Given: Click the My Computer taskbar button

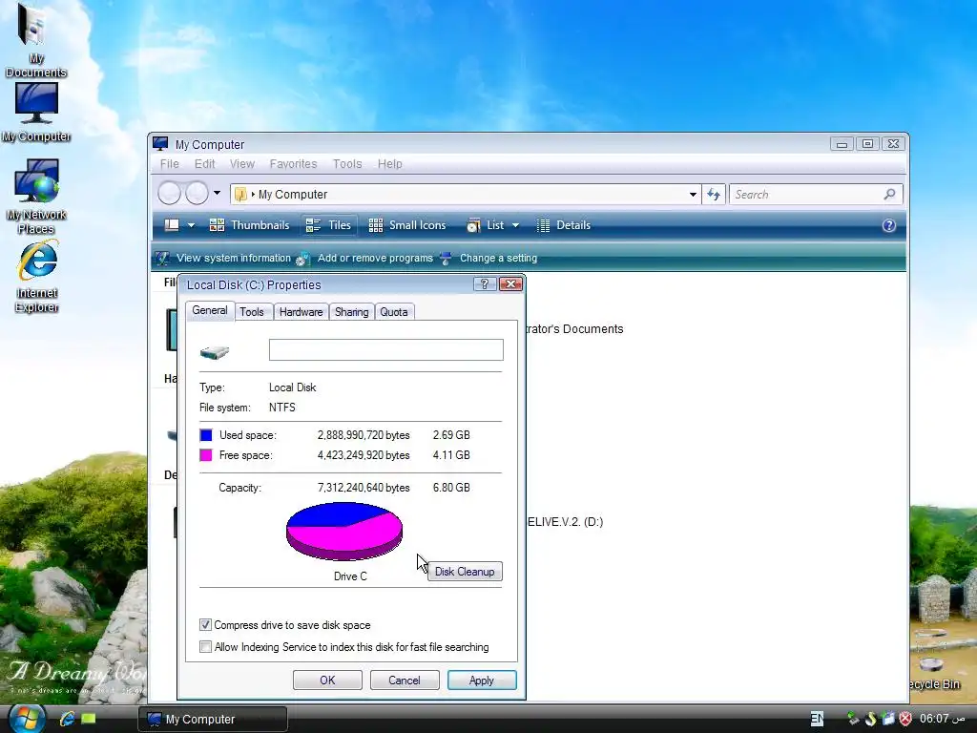Looking at the screenshot, I should (213, 719).
